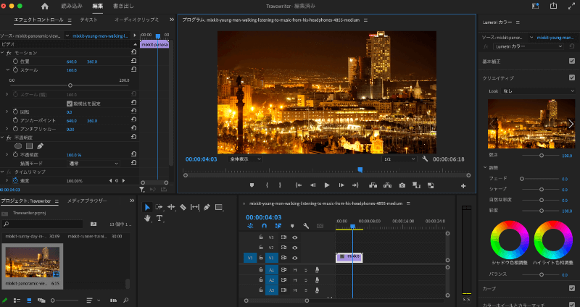Select the Razor tool
The image size is (580, 307).
[183, 207]
